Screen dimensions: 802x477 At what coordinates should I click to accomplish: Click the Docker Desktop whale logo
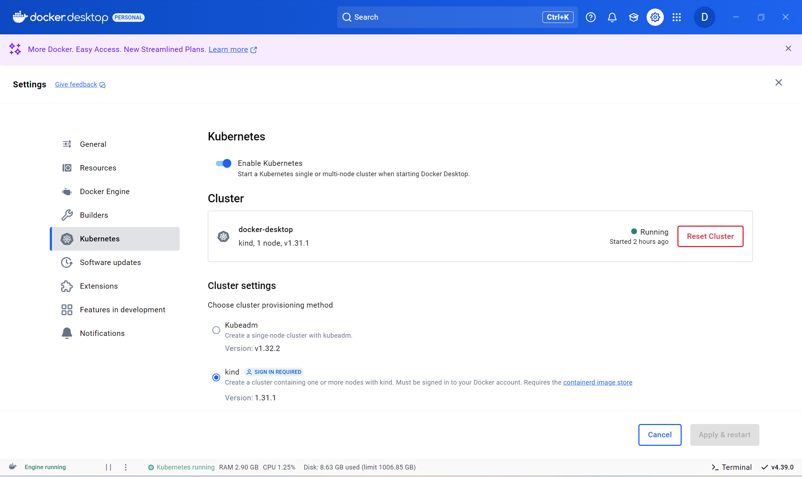point(20,17)
